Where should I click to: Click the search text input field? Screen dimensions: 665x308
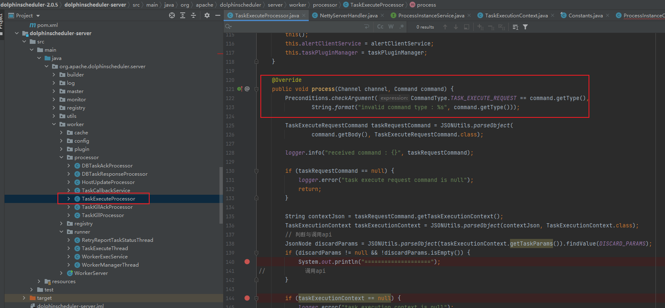coord(298,27)
